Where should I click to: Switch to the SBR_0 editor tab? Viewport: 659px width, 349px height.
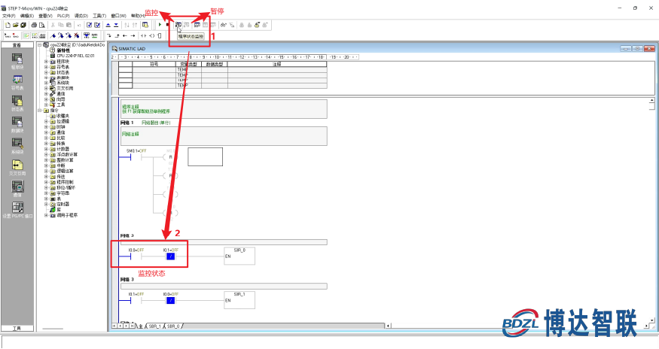tap(173, 326)
